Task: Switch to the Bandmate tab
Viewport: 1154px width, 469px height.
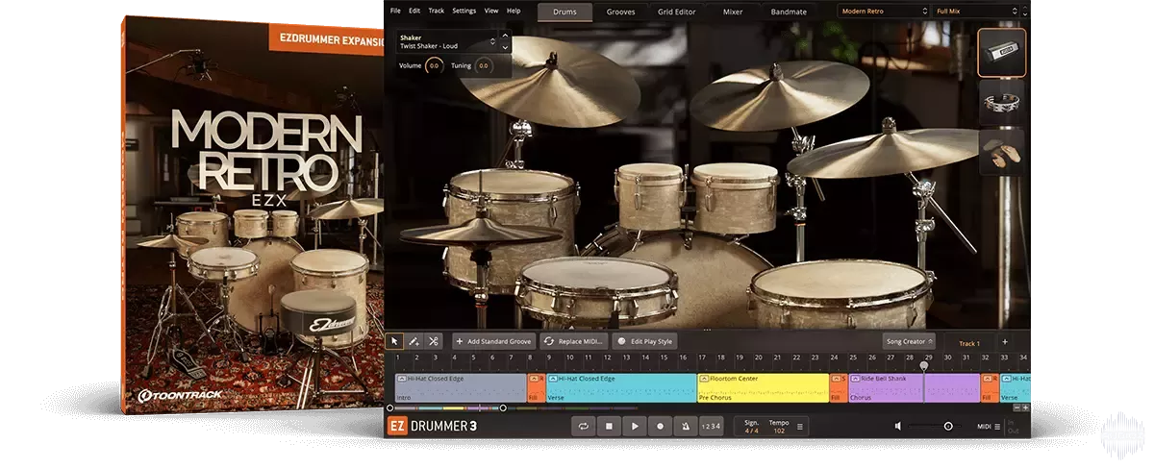Action: 790,12
